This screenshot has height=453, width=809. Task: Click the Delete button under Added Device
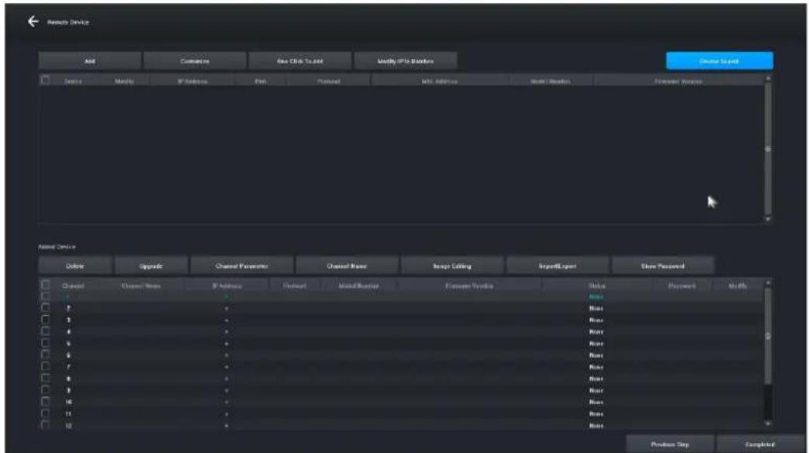pos(74,266)
